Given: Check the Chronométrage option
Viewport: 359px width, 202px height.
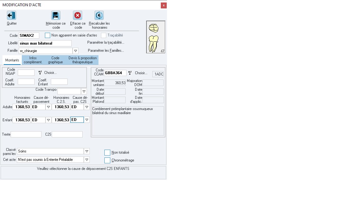Looking at the screenshot, I should tap(107, 160).
